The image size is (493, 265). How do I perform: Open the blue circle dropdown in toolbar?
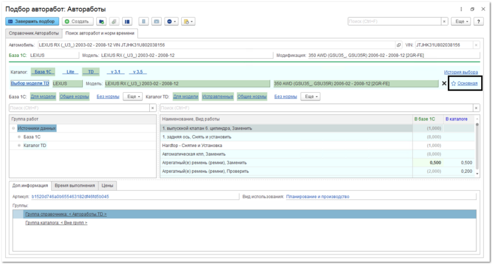(171, 21)
